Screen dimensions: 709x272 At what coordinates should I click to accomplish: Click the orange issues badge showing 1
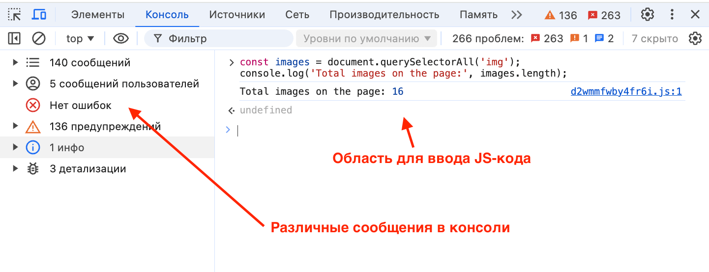tap(579, 38)
